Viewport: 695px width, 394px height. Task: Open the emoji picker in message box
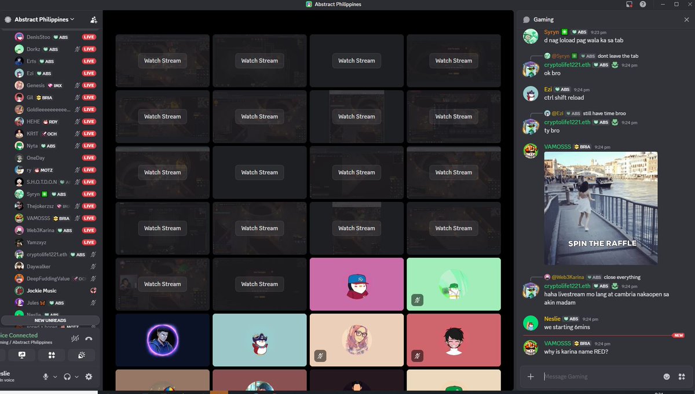click(667, 377)
